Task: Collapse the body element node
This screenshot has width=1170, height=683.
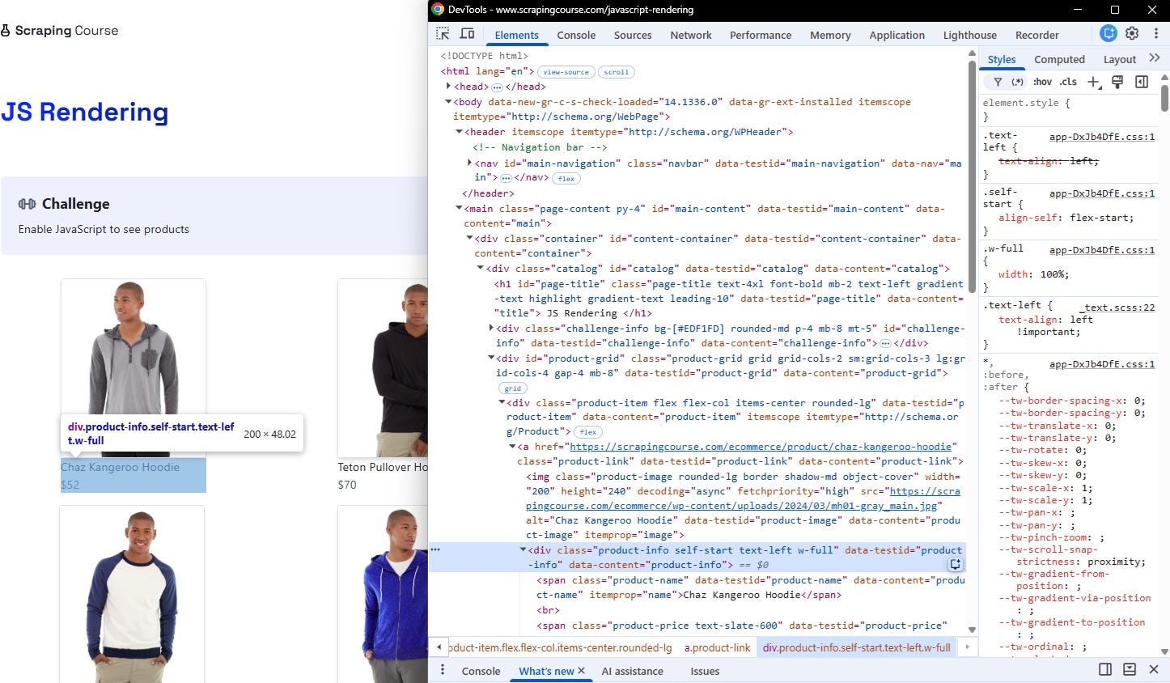Action: point(448,102)
